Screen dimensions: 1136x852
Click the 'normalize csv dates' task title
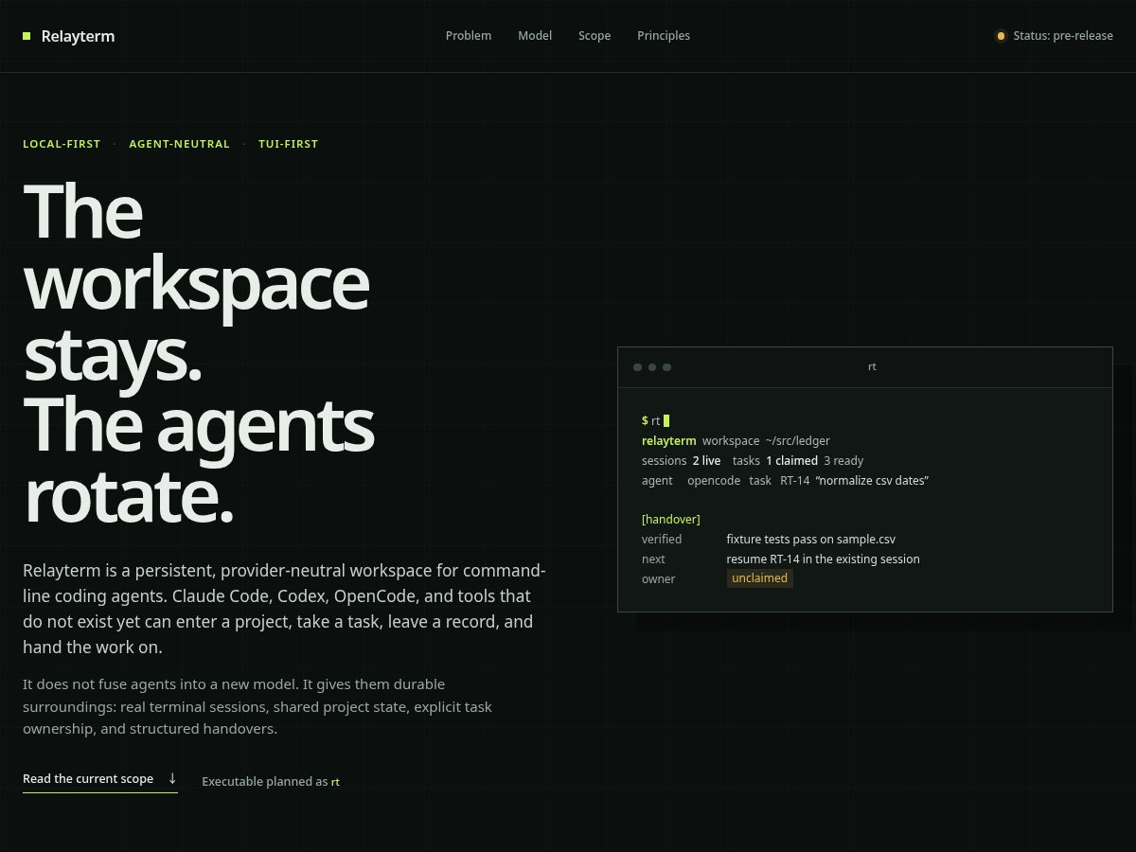tap(872, 481)
